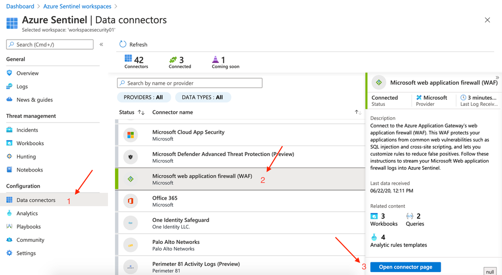
Task: Select the Palo Alto Networks connector row
Action: click(x=240, y=245)
